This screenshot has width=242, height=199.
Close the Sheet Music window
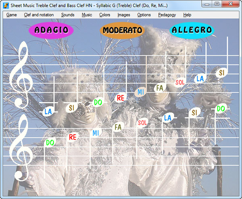[231, 4]
